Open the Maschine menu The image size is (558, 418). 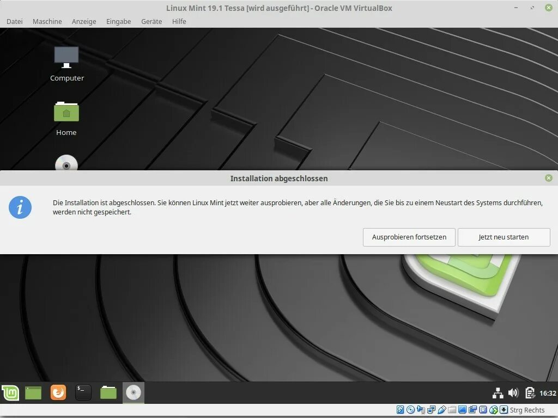(x=47, y=21)
